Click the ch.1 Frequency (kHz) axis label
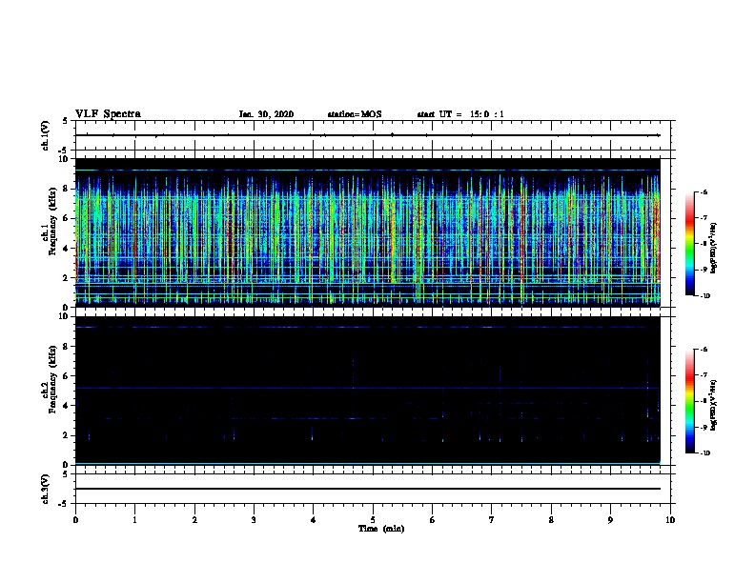Screen dimensions: 755x583 [49, 222]
